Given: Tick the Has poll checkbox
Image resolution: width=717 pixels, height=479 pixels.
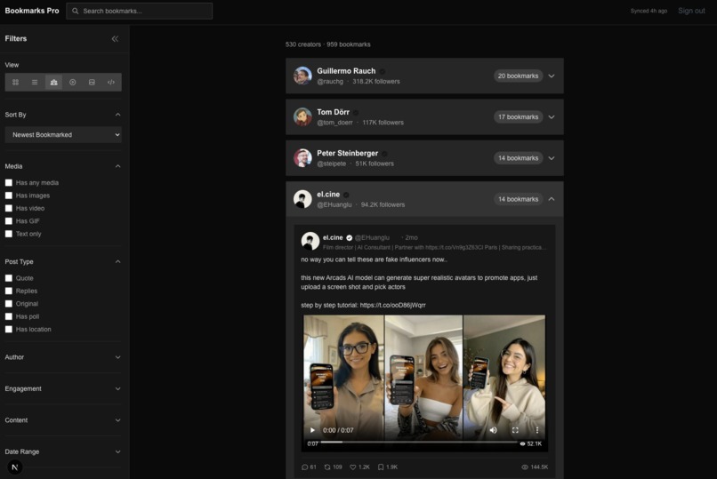Looking at the screenshot, I should 9,316.
